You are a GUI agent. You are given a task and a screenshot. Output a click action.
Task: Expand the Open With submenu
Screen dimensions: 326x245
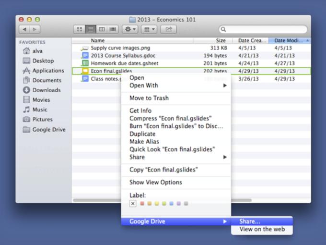pyautogui.click(x=176, y=86)
